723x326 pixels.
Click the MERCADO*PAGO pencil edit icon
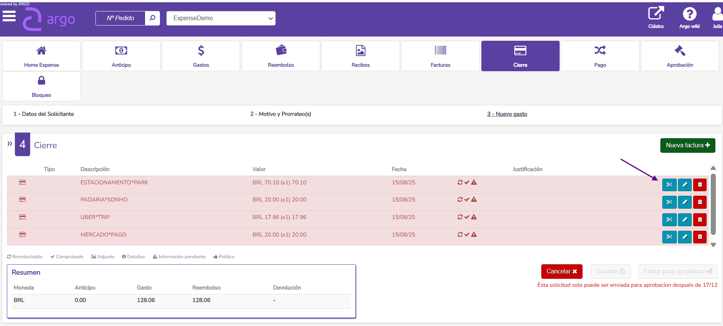point(684,237)
